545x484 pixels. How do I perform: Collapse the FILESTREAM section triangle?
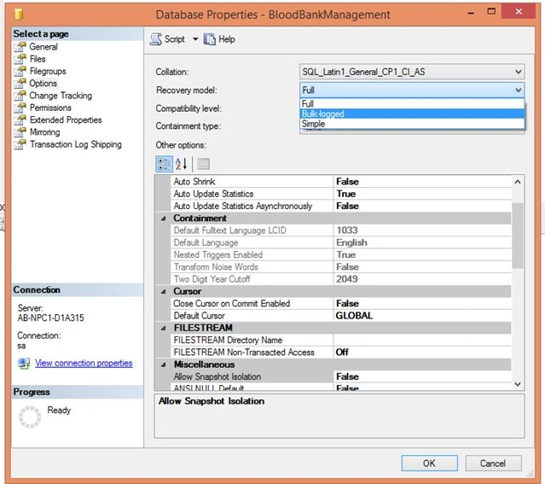(164, 328)
